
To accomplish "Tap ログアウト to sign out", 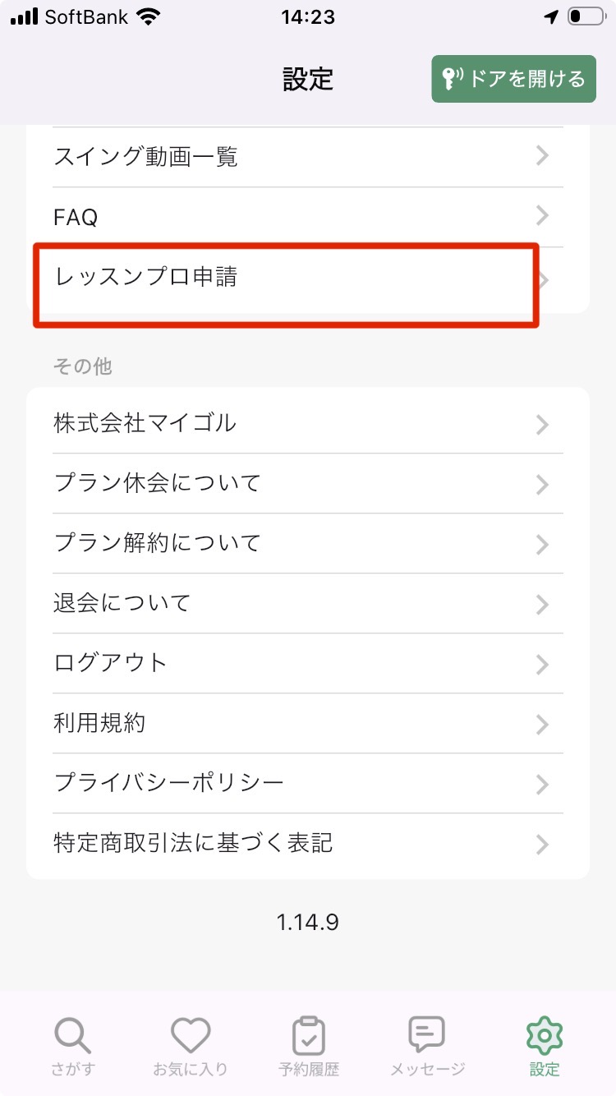I will click(x=307, y=663).
